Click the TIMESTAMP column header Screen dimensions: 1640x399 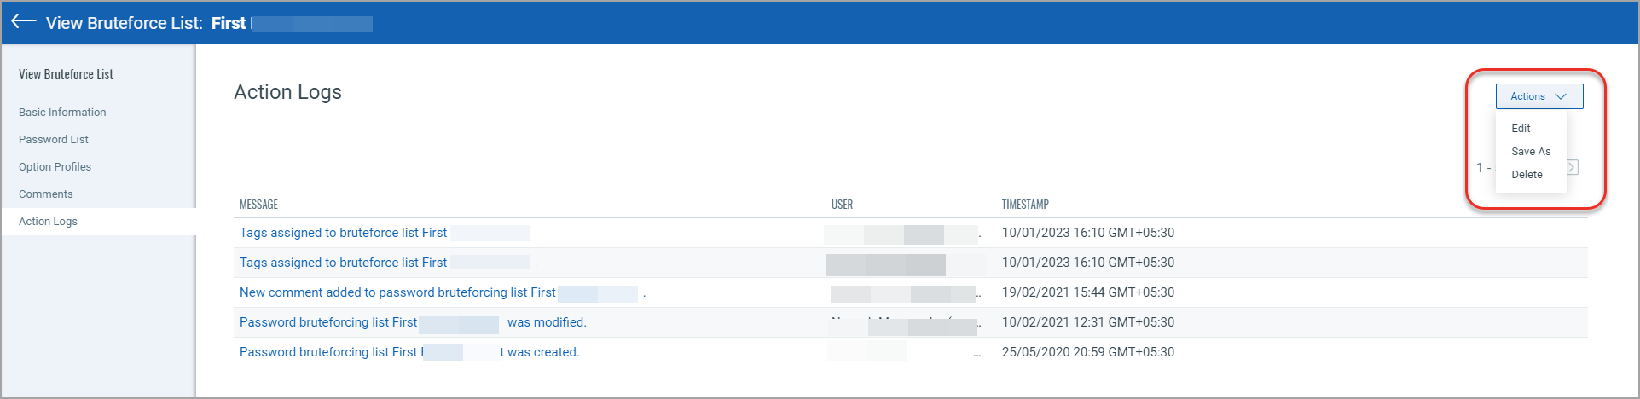click(x=1025, y=205)
